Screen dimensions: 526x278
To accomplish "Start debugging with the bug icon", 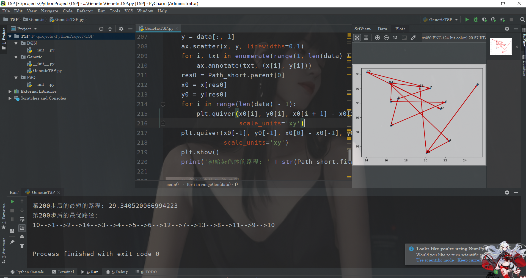I will point(476,20).
